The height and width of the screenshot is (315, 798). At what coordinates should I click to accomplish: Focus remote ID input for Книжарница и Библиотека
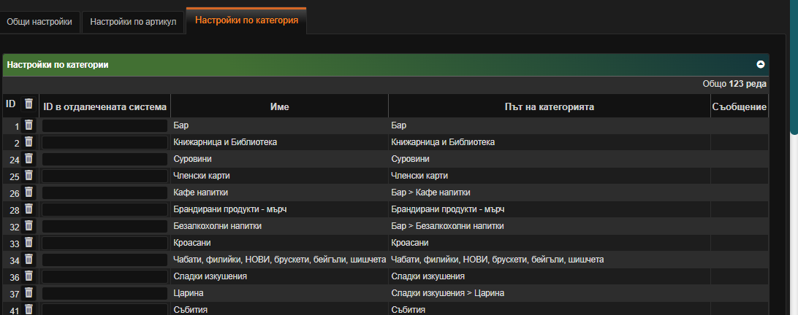pyautogui.click(x=104, y=142)
